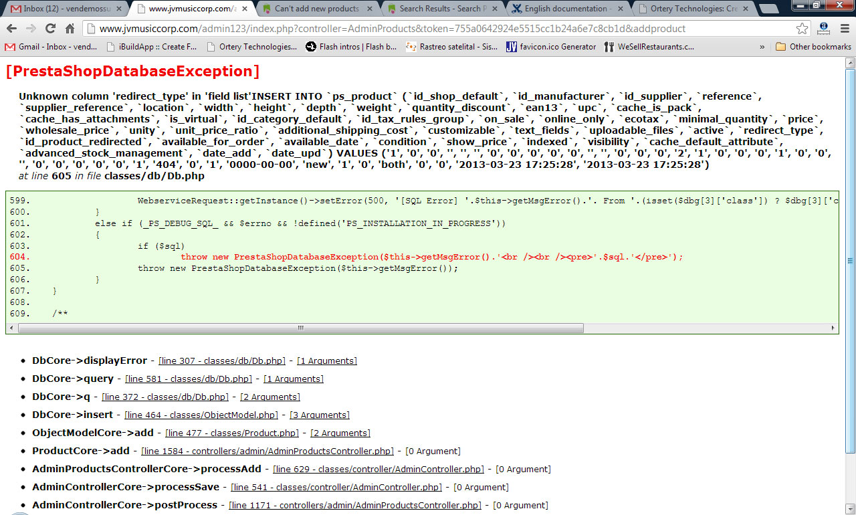Open link line 477 - classes/Product.php
Screen dimensions: 856x515
232,433
